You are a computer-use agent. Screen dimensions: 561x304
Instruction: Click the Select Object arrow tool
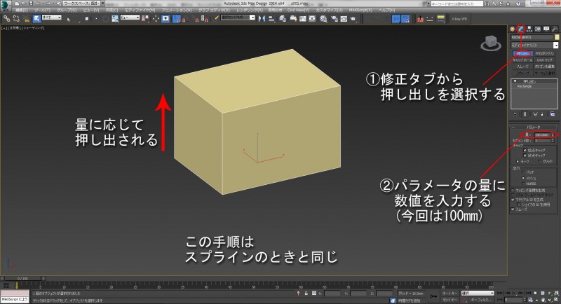68,17
